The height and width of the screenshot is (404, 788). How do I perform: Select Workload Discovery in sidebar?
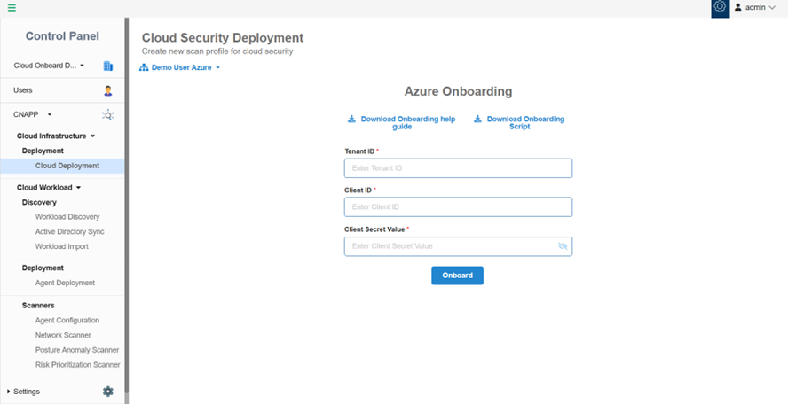67,217
